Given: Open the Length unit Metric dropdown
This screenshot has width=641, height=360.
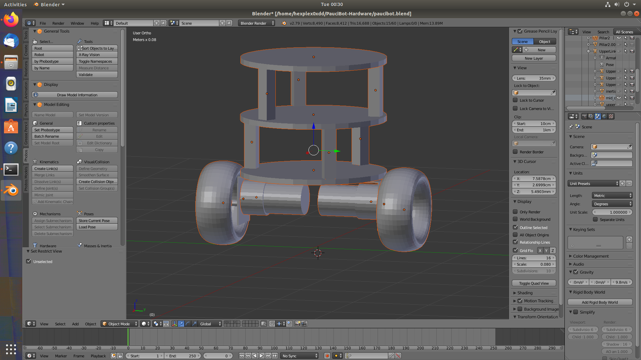Looking at the screenshot, I should pyautogui.click(x=612, y=195).
